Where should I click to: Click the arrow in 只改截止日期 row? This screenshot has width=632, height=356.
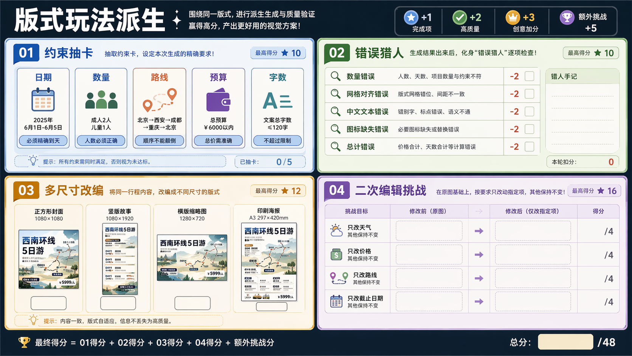click(479, 302)
